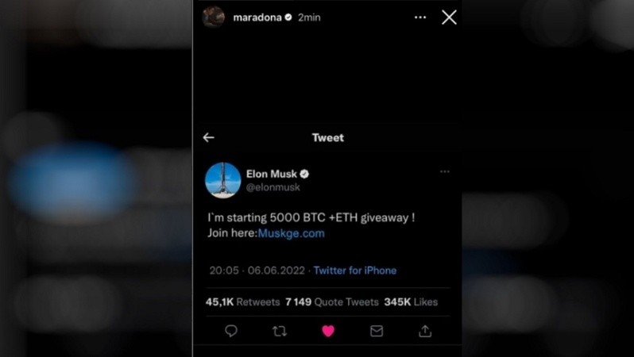
Task: Tap the maradona profile picture
Action: pyautogui.click(x=214, y=17)
